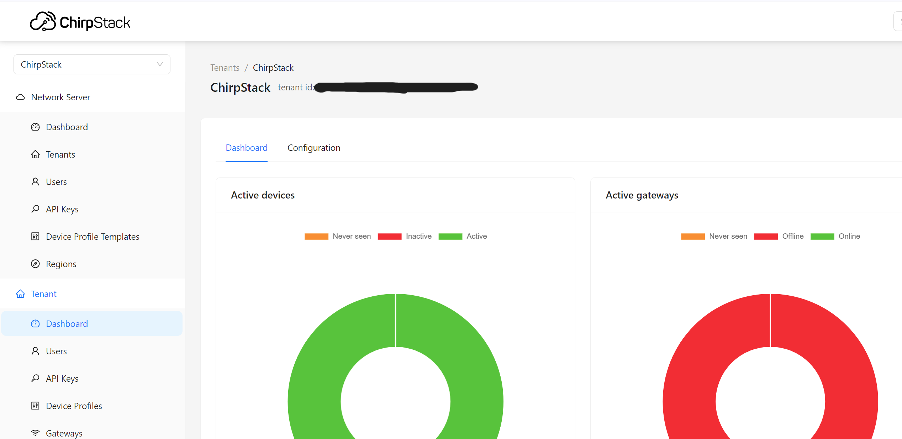Click the ChirpStack cloud logo icon

pyautogui.click(x=43, y=21)
